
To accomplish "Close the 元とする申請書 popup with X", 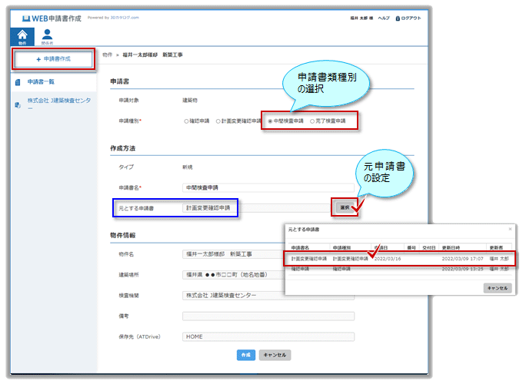I will point(510,229).
